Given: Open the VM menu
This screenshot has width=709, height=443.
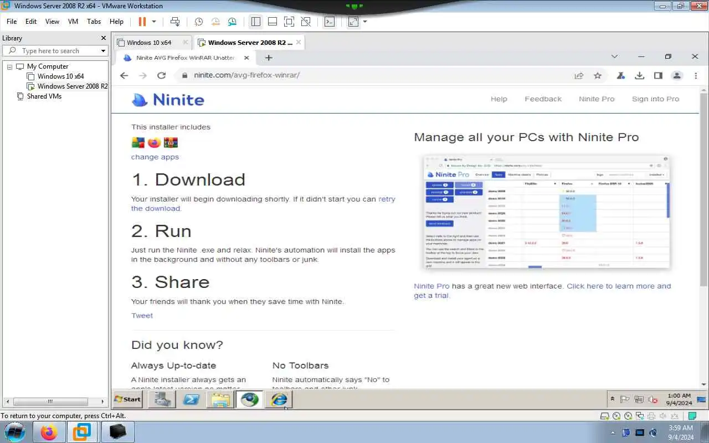Looking at the screenshot, I should pos(73,21).
